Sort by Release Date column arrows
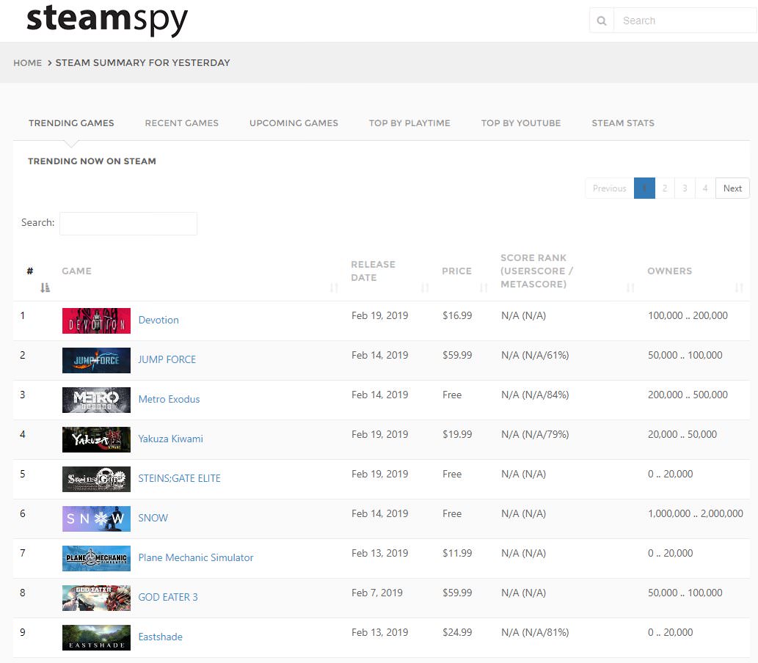 [x=426, y=287]
